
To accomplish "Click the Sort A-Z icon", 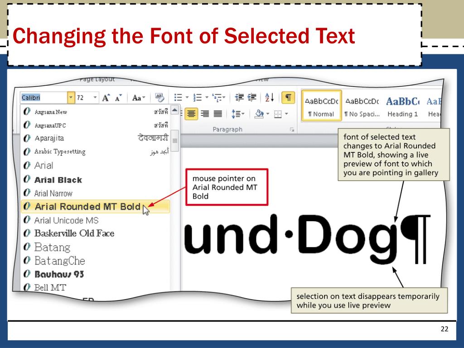I will [269, 97].
